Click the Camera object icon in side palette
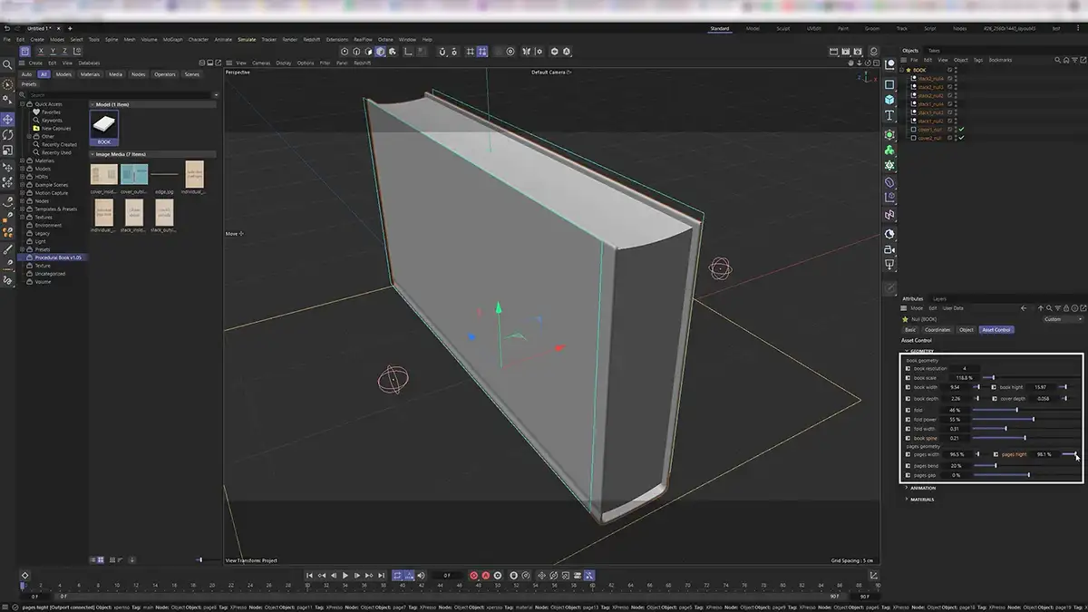1088x612 pixels. [889, 249]
